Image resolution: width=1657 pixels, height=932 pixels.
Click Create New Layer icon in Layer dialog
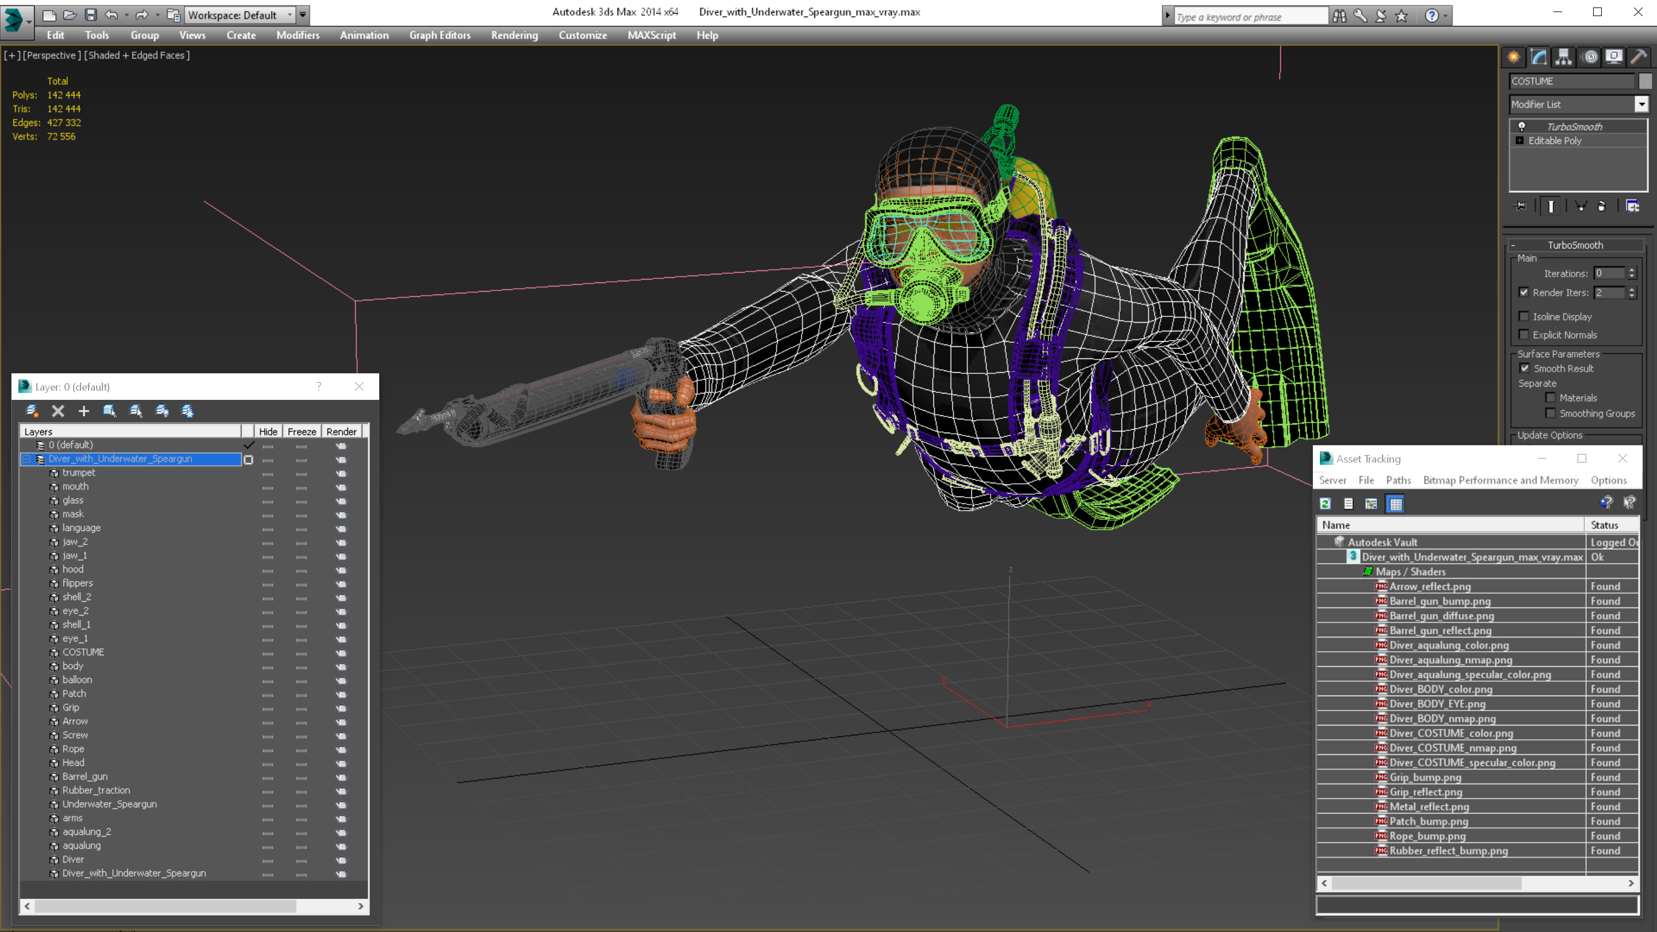pos(32,411)
